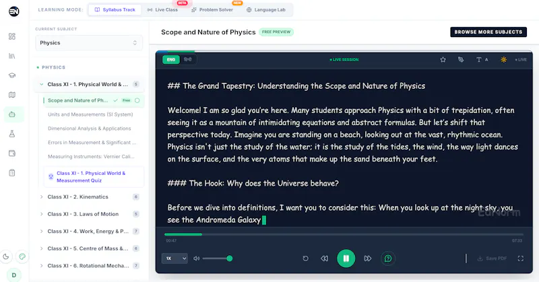Select Syllabus Track learning mode
Screen dimensions: 539x282
[x=115, y=9]
